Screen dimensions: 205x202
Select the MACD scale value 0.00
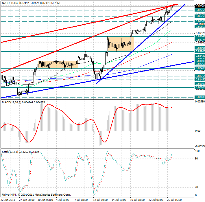(x=198, y=131)
